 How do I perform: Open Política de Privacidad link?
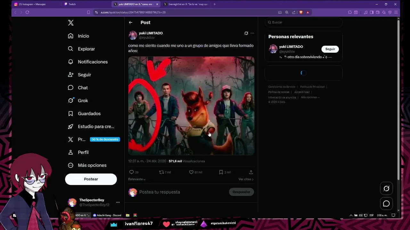(x=312, y=87)
